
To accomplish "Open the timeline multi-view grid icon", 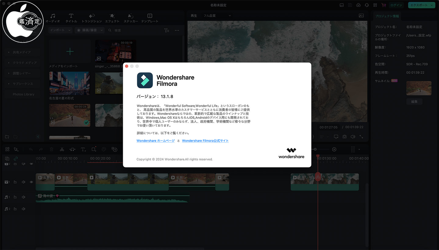I will point(7,149).
